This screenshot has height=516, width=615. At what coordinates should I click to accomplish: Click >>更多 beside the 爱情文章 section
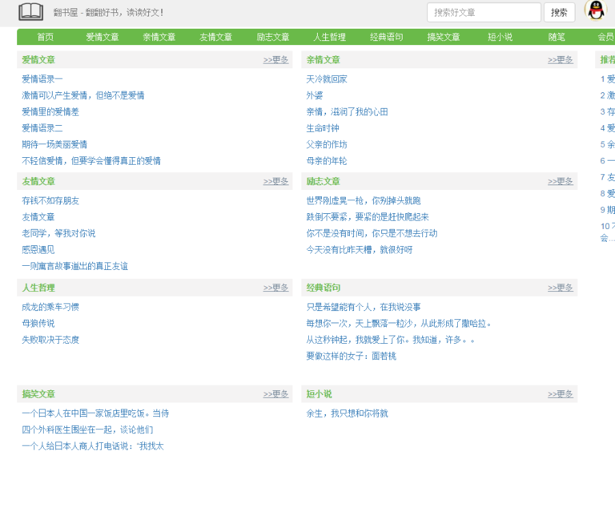pos(276,59)
